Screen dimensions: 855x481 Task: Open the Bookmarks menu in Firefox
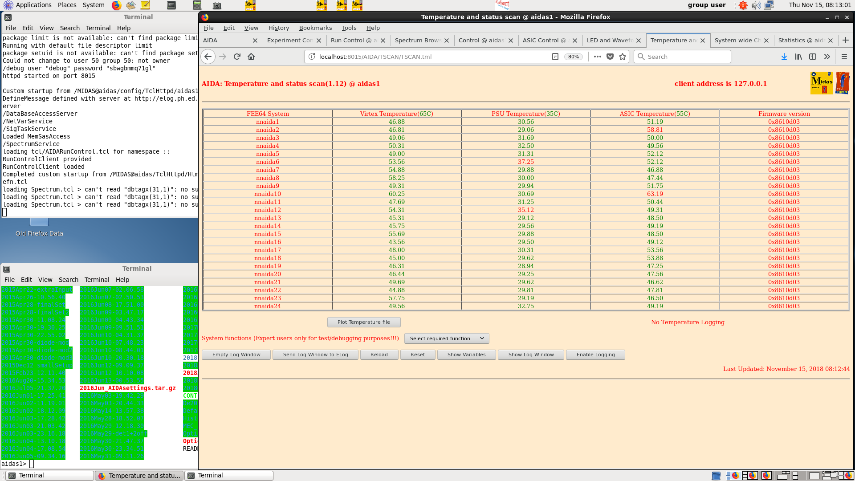[315, 28]
